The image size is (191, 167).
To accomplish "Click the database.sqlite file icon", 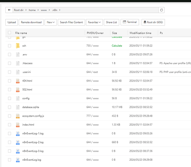I will coord(18,107).
